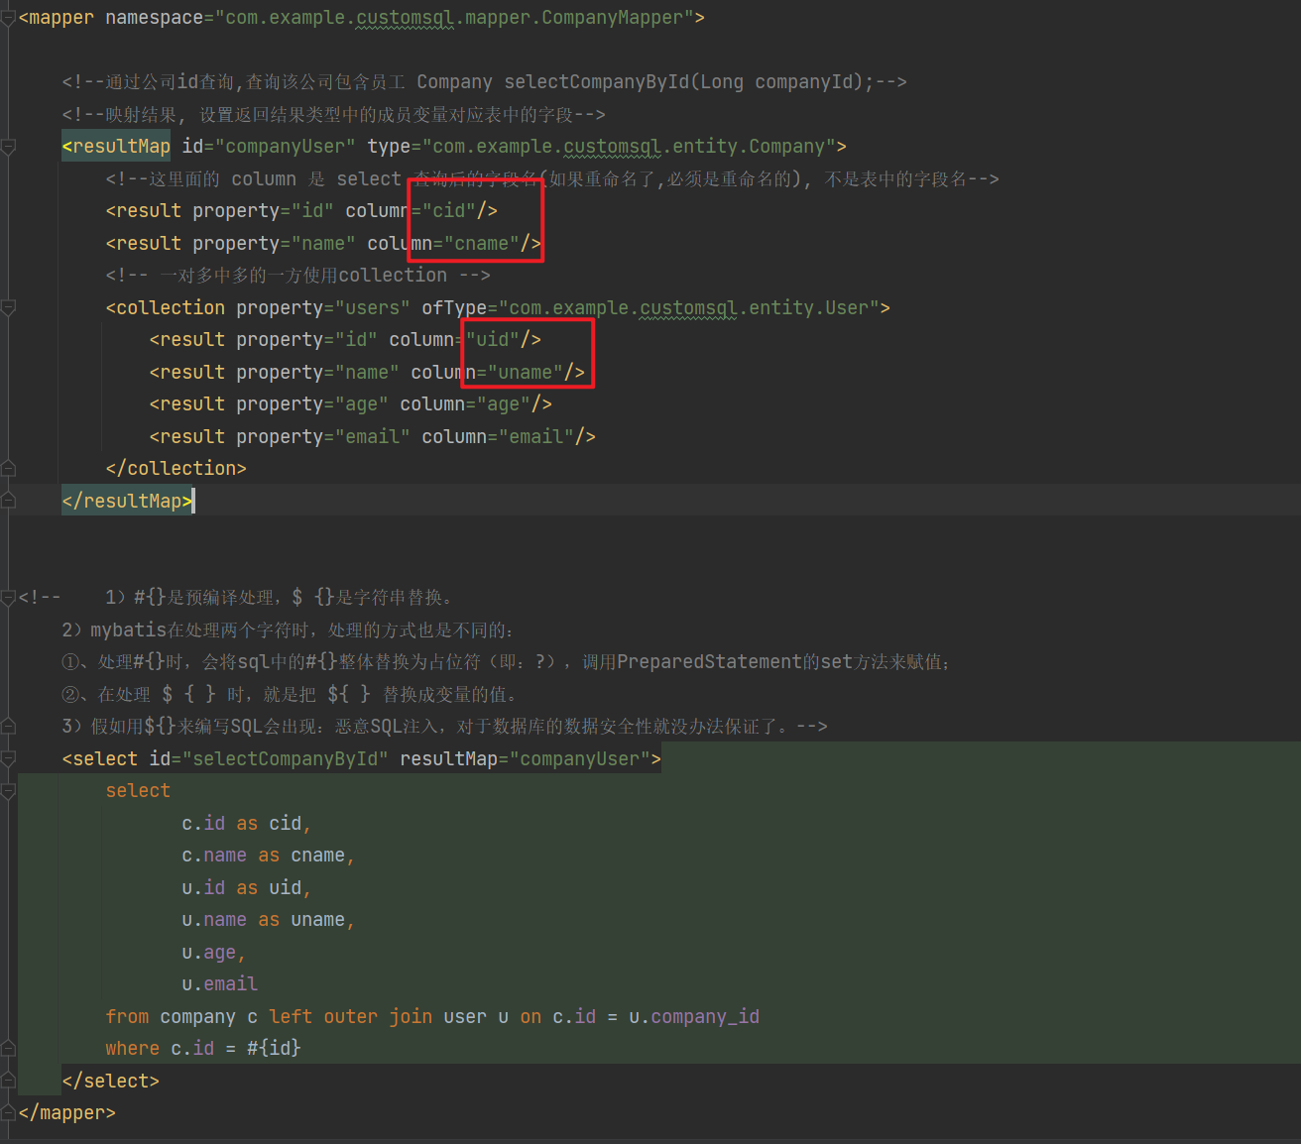1301x1144 pixels.
Task: Click the comment line starting with 映射结果
Action: [x=333, y=115]
